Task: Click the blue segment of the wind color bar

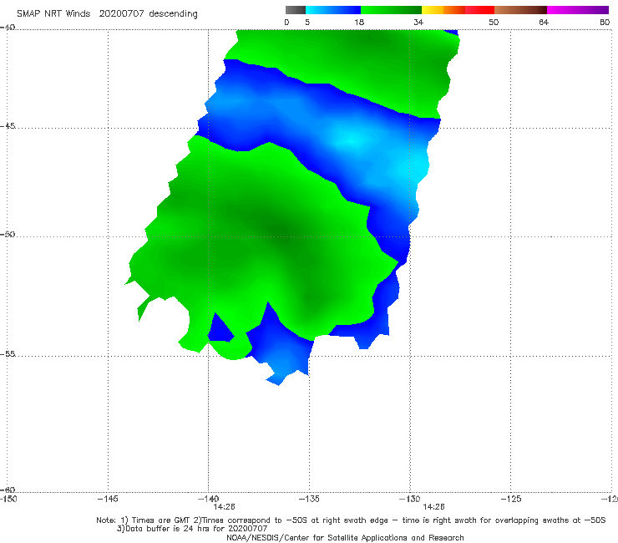Action: pyautogui.click(x=333, y=10)
